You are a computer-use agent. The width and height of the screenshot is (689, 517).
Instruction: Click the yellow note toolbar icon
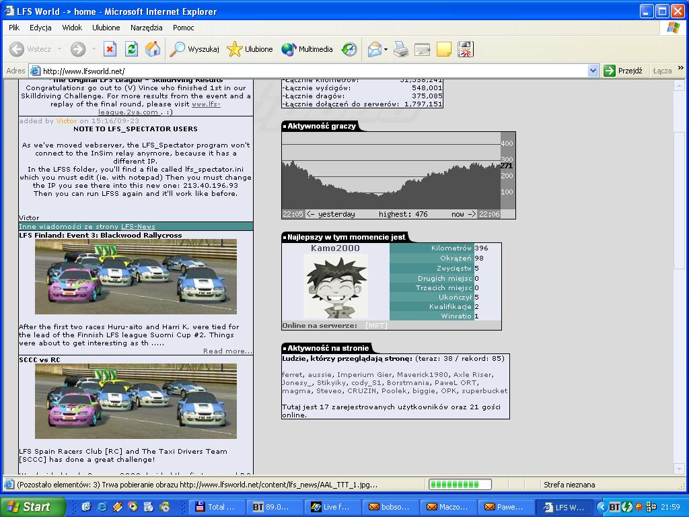pos(444,49)
